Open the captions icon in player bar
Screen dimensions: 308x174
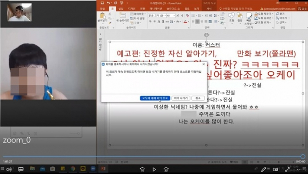(21, 169)
